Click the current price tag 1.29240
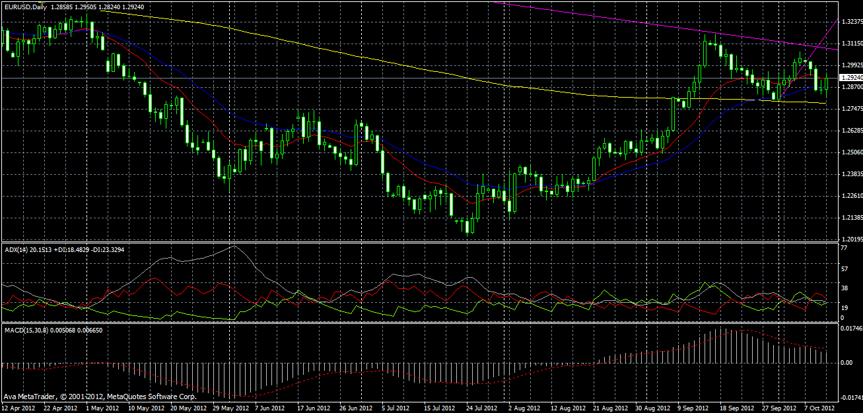The image size is (863, 413). [850, 78]
